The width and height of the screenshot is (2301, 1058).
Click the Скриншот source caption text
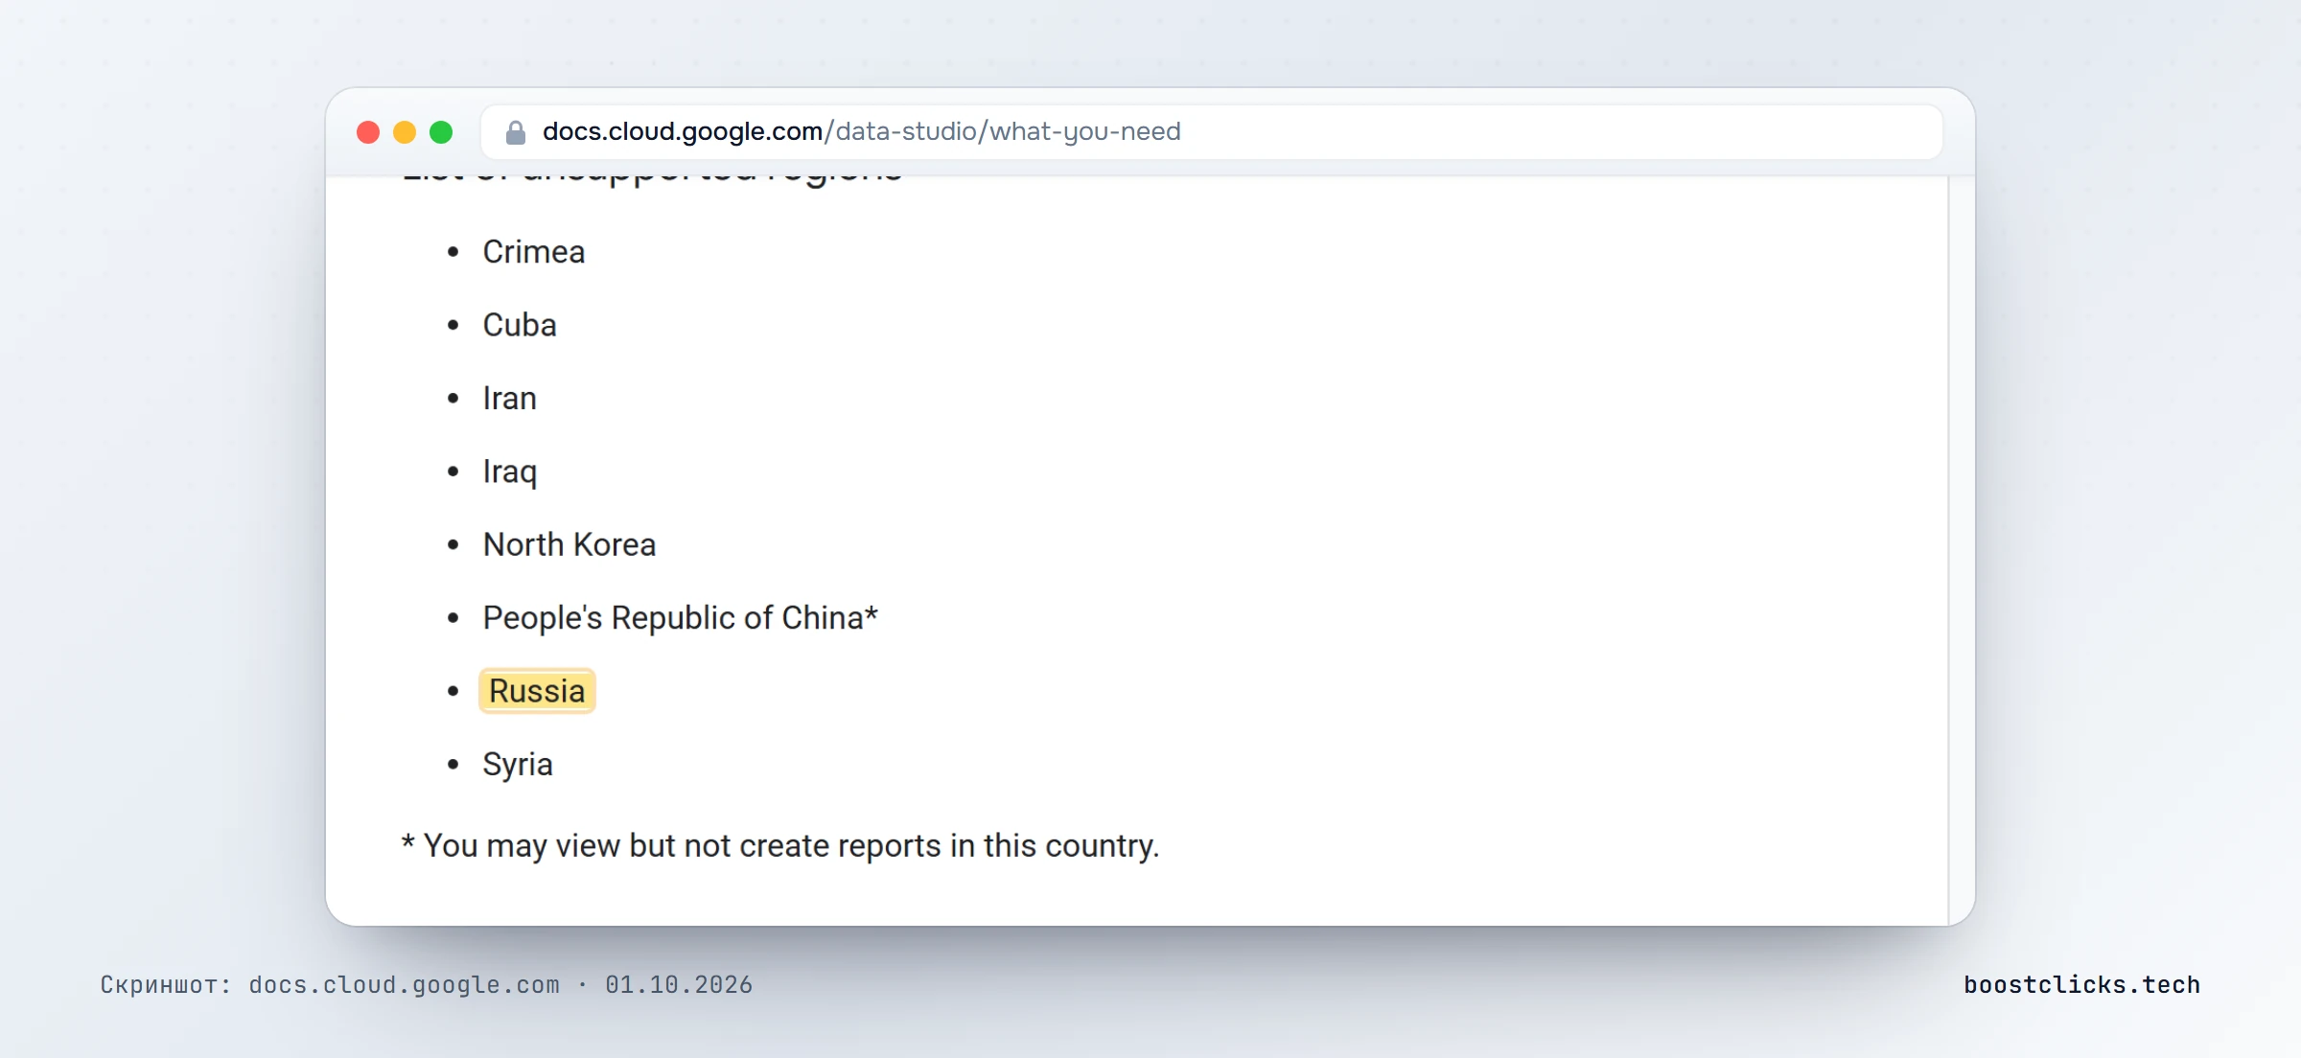coord(427,985)
